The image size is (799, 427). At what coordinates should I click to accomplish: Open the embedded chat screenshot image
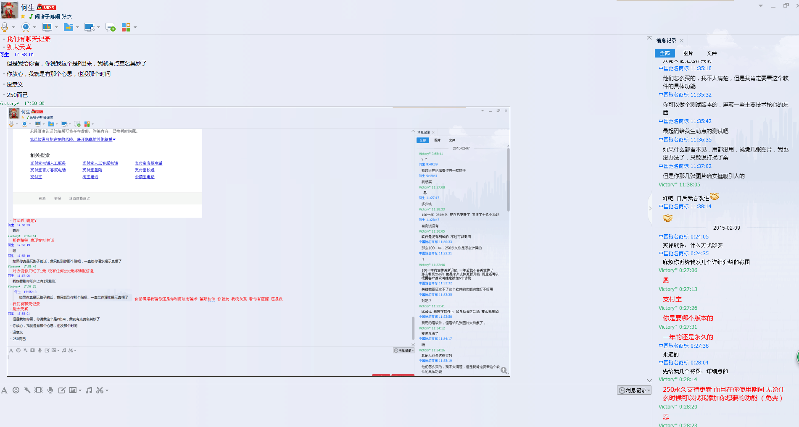pyautogui.click(x=258, y=241)
